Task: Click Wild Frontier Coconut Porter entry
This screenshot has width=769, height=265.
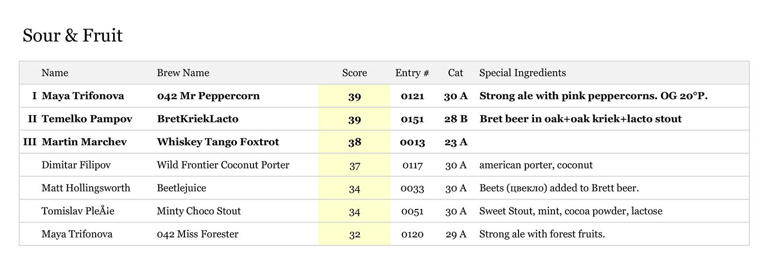Action: [x=223, y=165]
